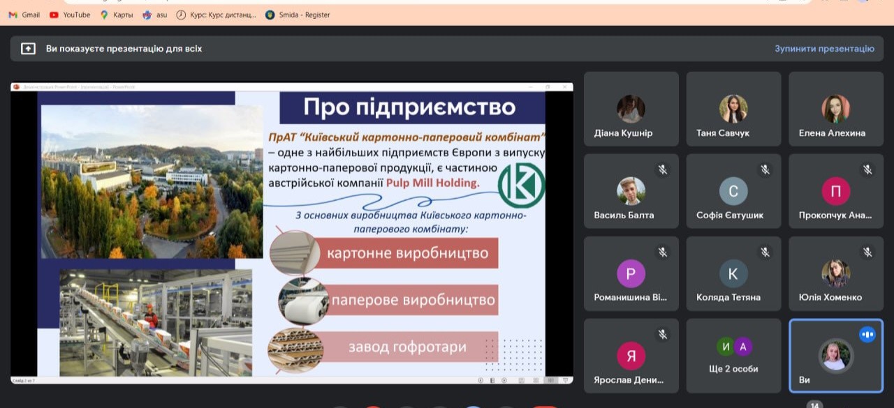Click the green K company logo on slide
The height and width of the screenshot is (408, 894).
tap(522, 185)
